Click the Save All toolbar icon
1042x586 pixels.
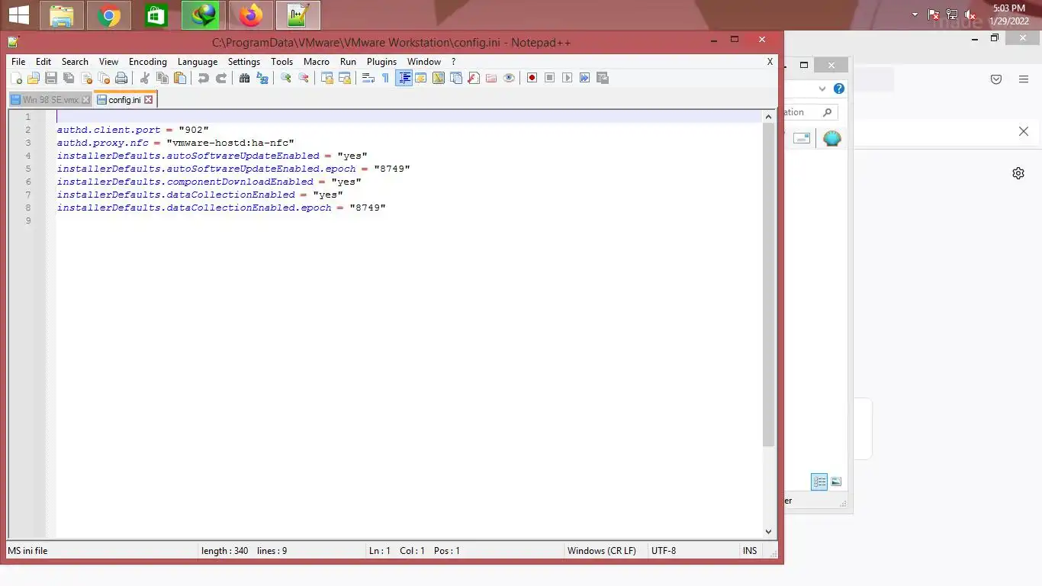click(x=69, y=78)
